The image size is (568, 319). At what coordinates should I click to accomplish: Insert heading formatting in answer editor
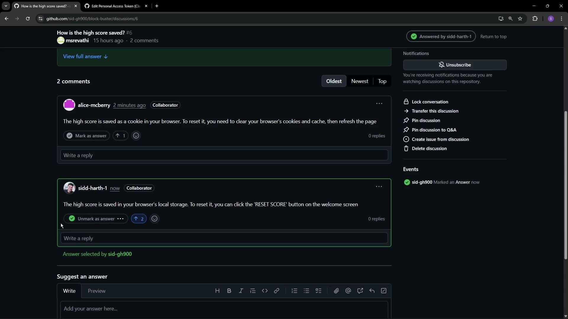click(x=217, y=291)
